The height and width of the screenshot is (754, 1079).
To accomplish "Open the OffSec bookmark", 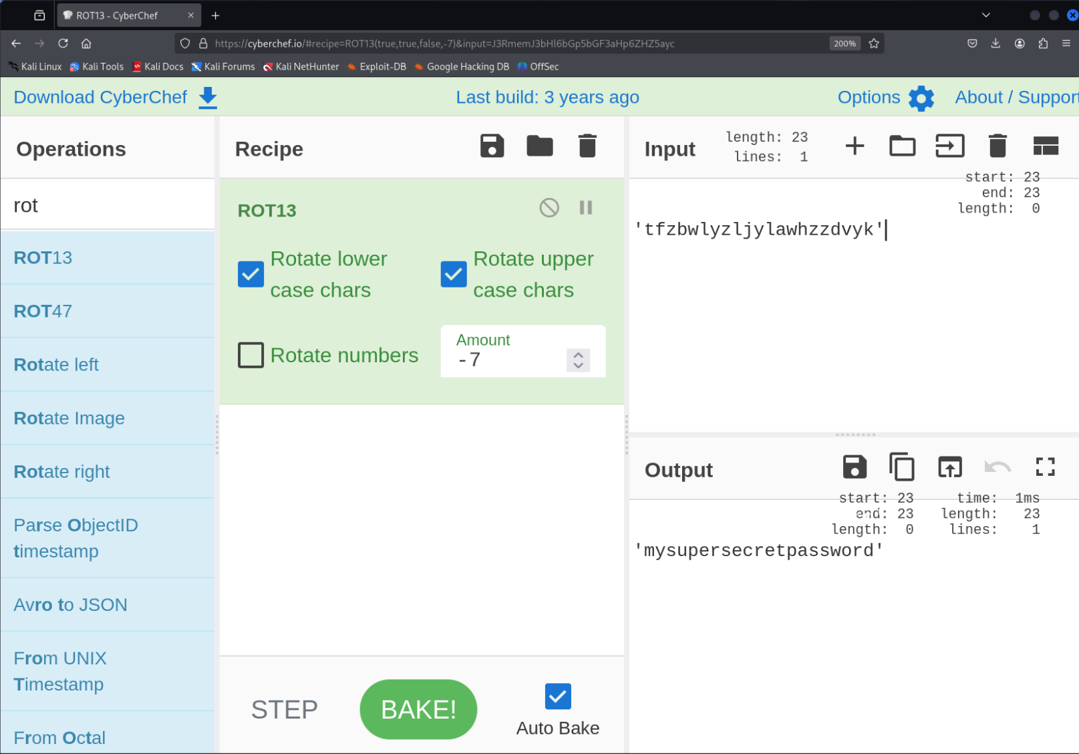I will point(538,67).
